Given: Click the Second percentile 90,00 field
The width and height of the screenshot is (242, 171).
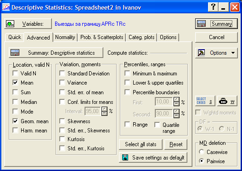Looking at the screenshot, I should pyautogui.click(x=164, y=114).
